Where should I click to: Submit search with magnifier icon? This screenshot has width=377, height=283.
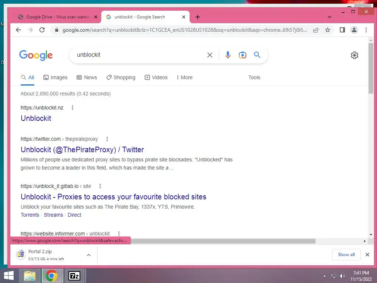[x=257, y=55]
